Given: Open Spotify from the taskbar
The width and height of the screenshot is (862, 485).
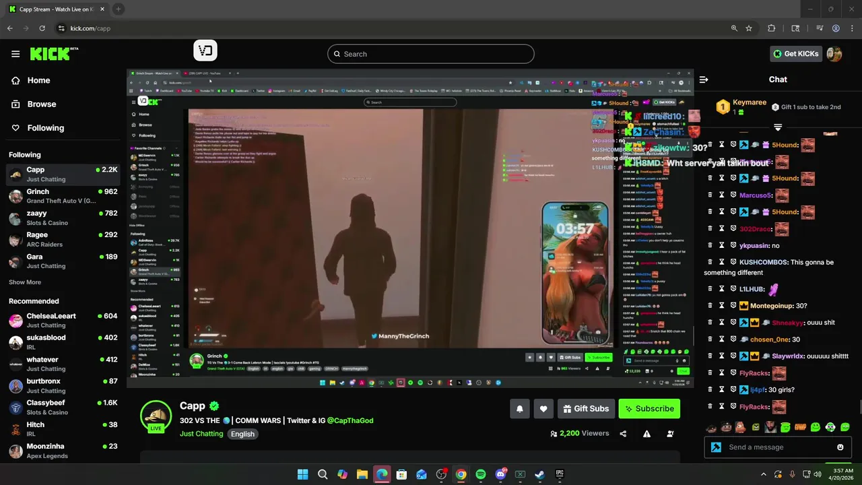Looking at the screenshot, I should tap(480, 474).
